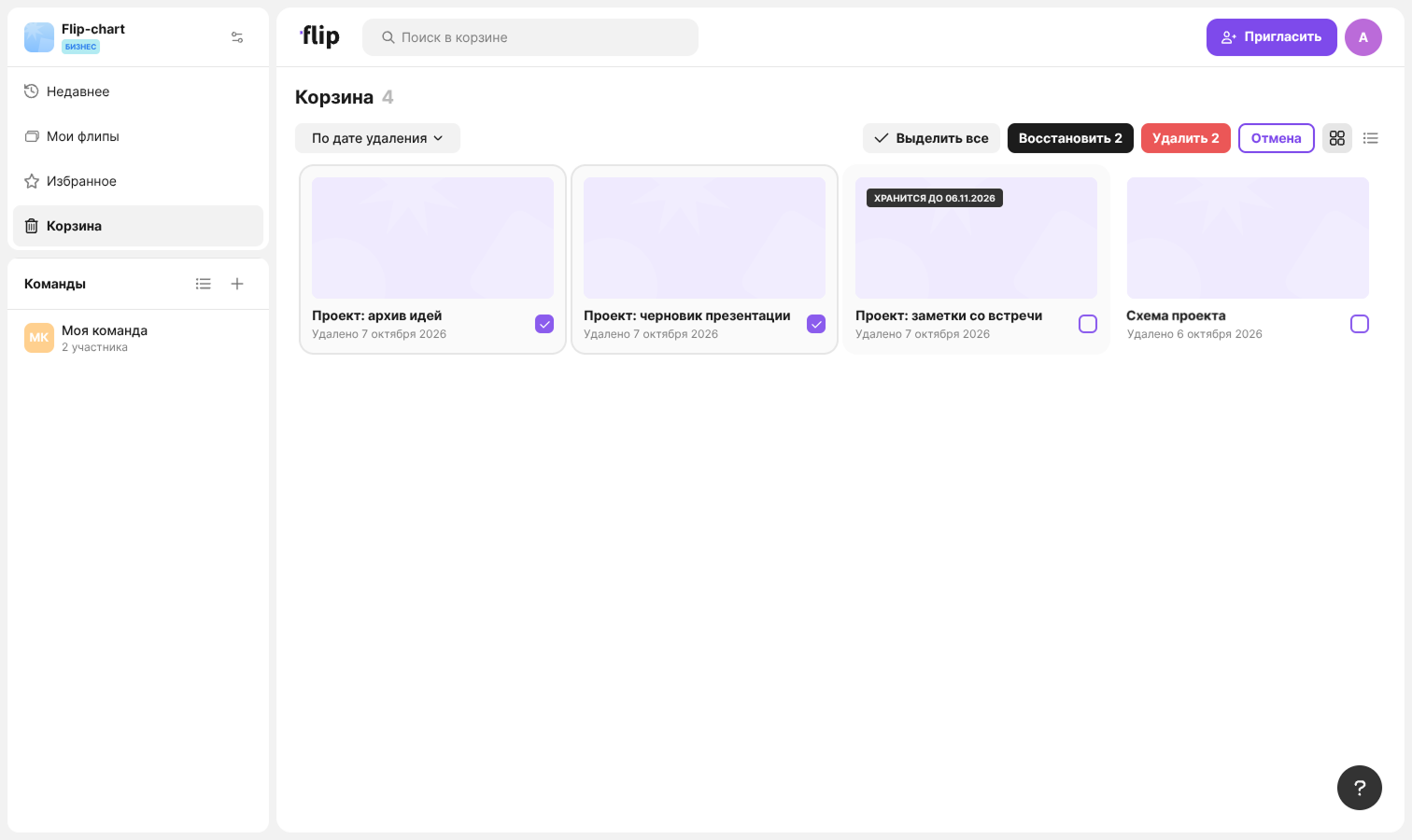1412x840 pixels.
Task: Uncheck 'Проект: черновик презентации' checkbox
Action: (x=816, y=324)
